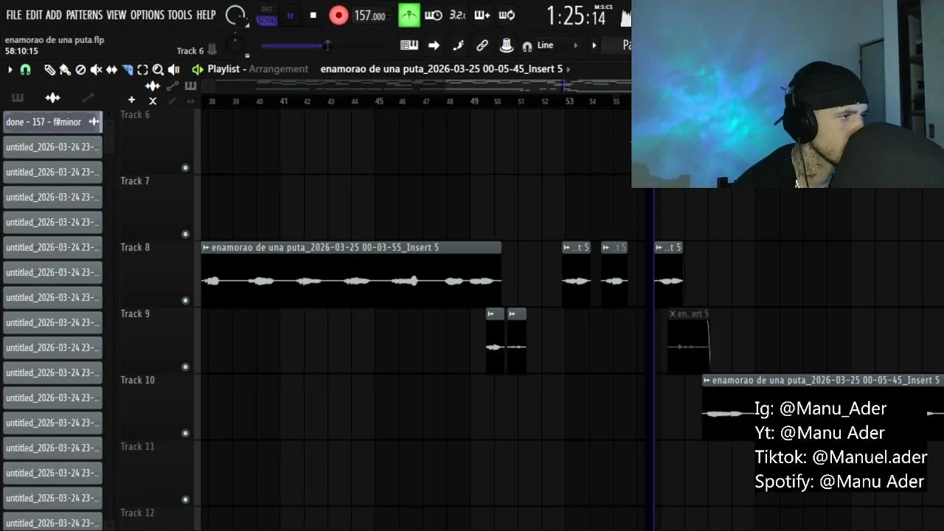Select the Track 7 header
944x531 pixels.
[156, 207]
